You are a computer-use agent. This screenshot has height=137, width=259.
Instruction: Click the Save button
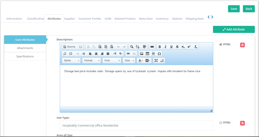(234, 9)
